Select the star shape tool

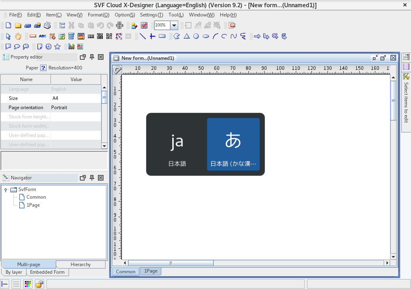click(57, 47)
